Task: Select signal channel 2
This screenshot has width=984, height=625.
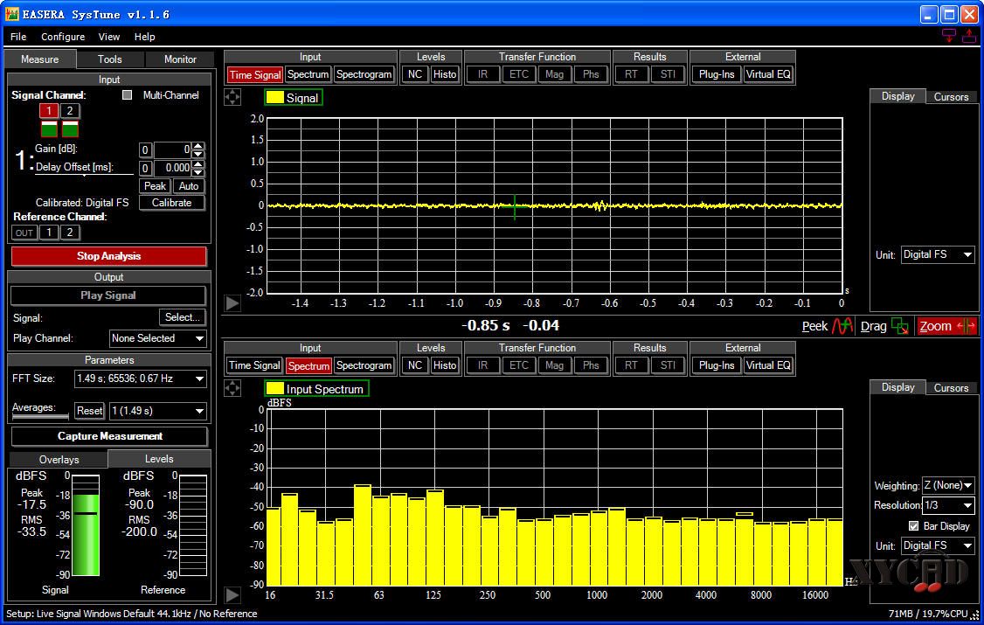Action: tap(70, 110)
